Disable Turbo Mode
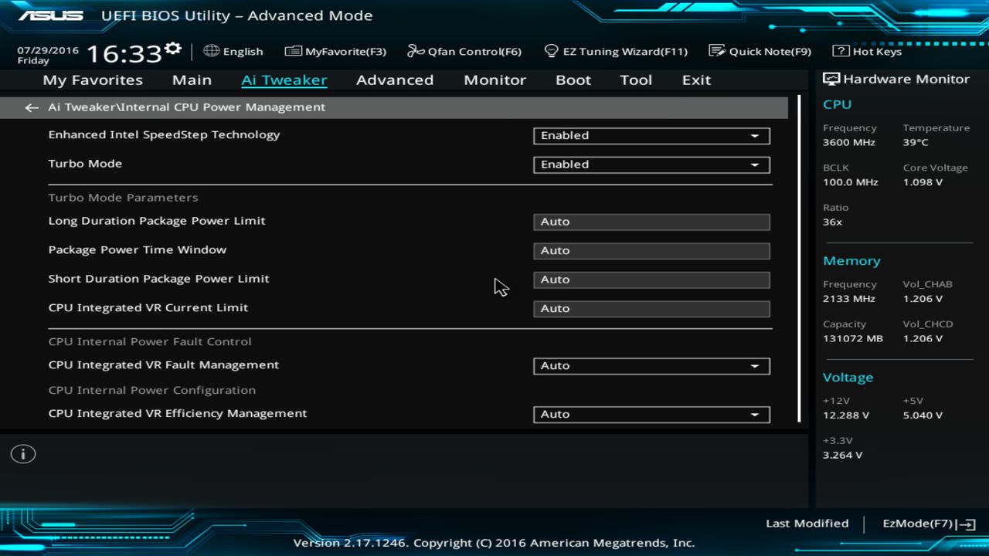989x556 pixels. pos(651,164)
